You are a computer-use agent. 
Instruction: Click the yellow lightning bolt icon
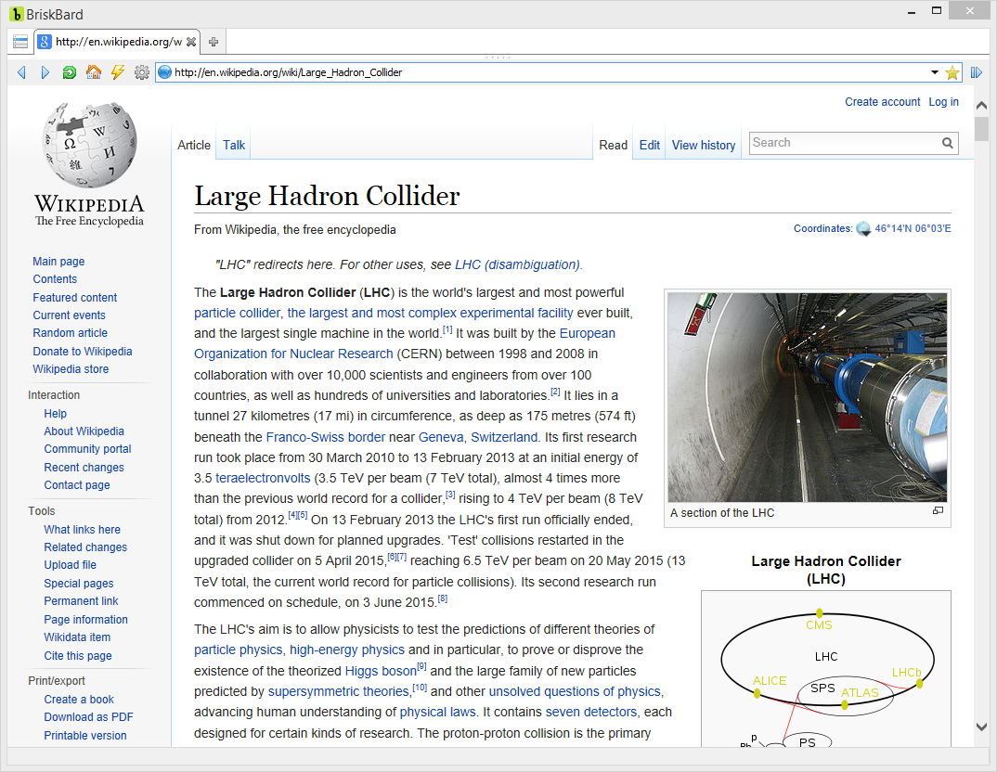[x=118, y=71]
